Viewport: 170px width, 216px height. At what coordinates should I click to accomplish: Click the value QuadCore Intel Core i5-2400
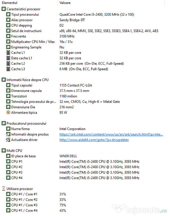[x=97, y=14]
